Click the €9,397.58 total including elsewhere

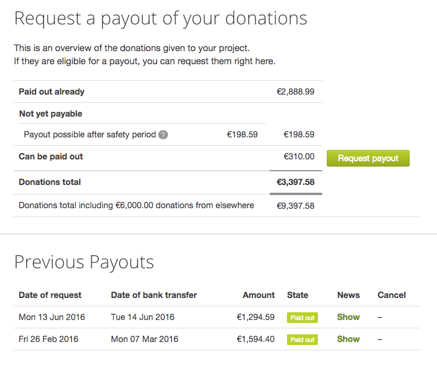click(x=295, y=206)
